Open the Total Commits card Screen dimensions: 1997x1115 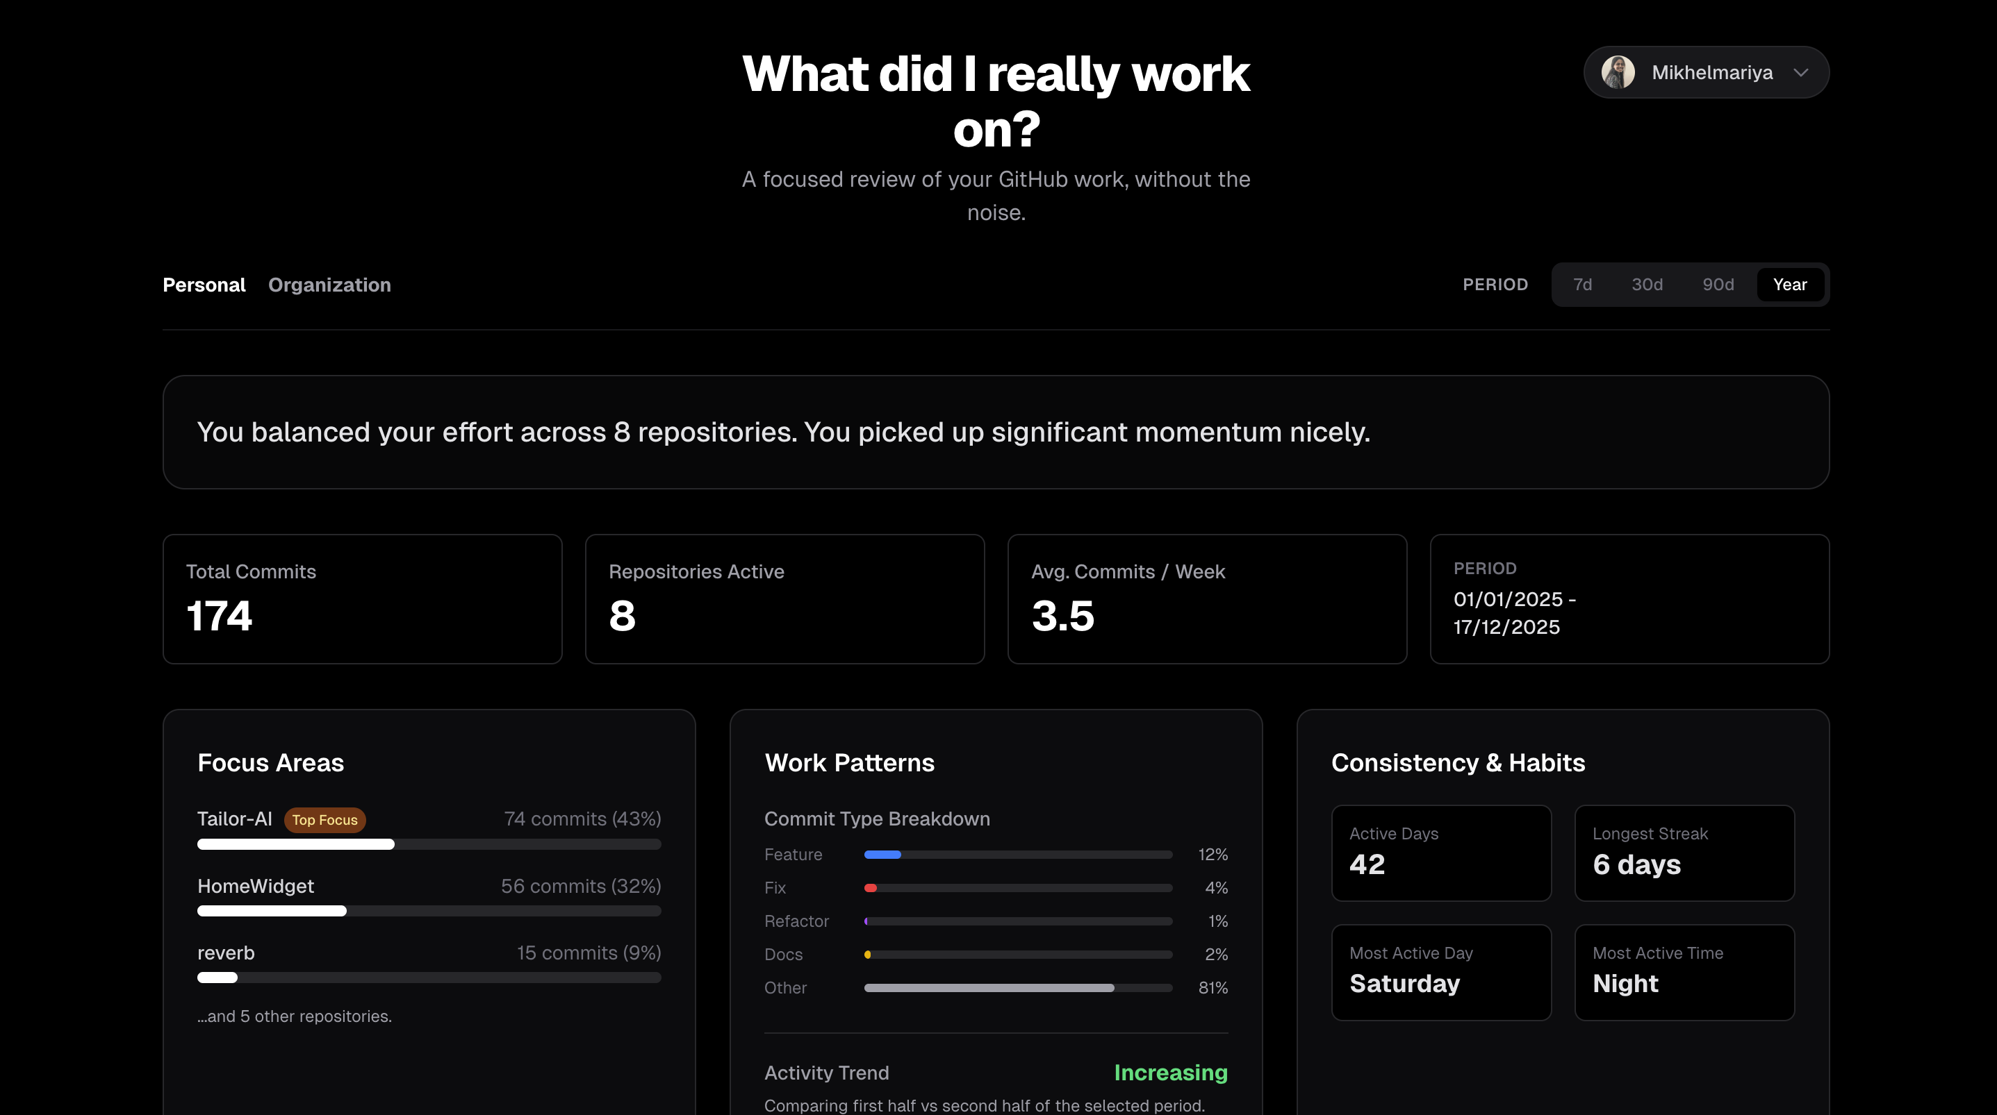coord(362,598)
